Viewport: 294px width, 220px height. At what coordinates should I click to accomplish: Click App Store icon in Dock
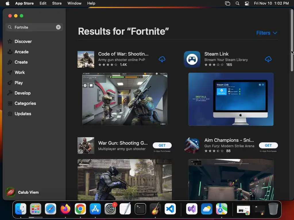pyautogui.click(x=95, y=209)
